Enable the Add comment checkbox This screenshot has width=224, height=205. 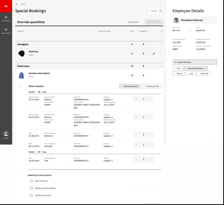coord(31,181)
